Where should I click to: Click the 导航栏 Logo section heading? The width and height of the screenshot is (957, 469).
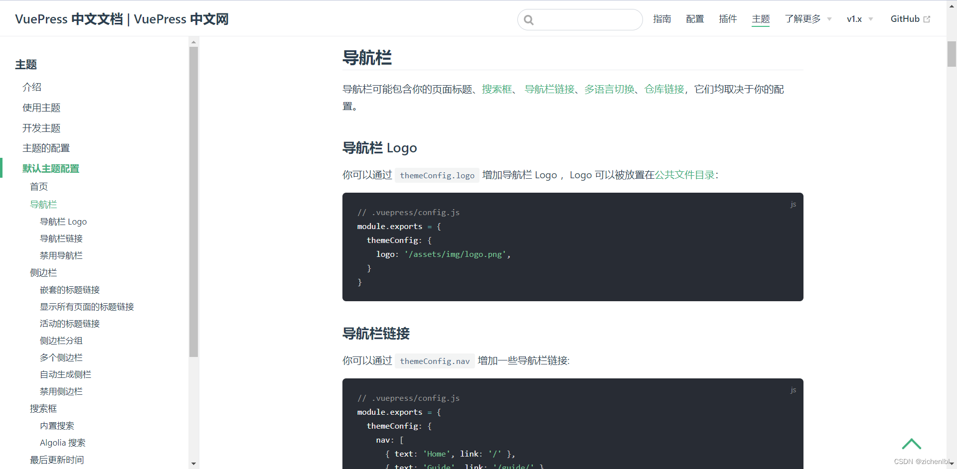(x=380, y=148)
